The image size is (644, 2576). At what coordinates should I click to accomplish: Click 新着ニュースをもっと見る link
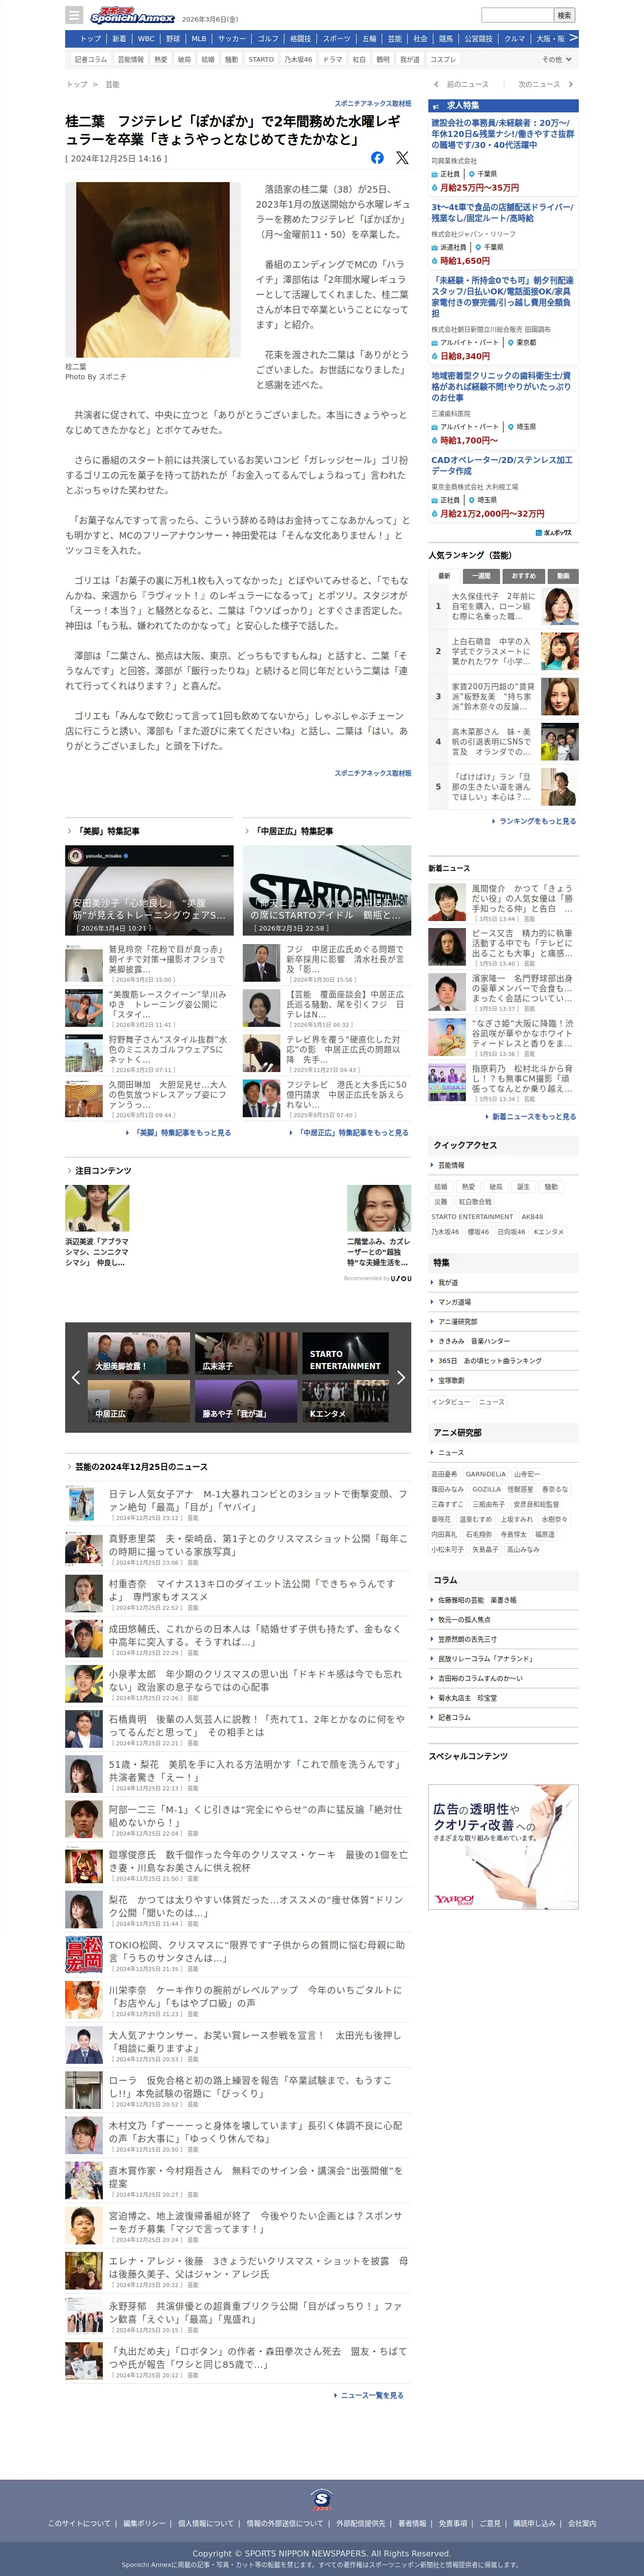[533, 1116]
